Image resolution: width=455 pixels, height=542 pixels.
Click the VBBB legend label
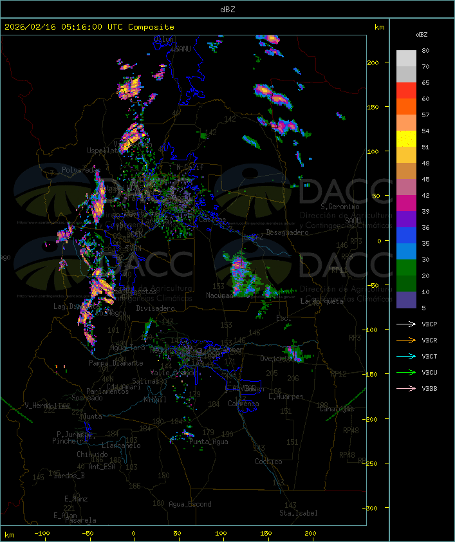[x=429, y=389]
